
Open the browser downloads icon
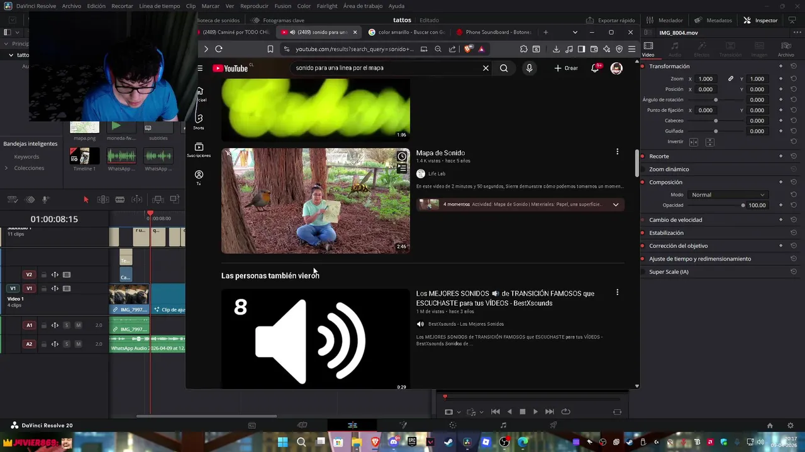click(x=556, y=49)
